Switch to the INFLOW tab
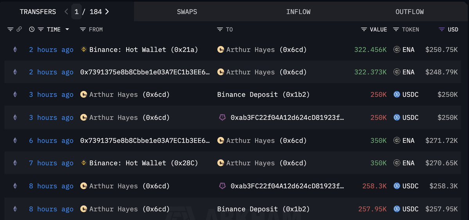The width and height of the screenshot is (469, 220). 298,12
